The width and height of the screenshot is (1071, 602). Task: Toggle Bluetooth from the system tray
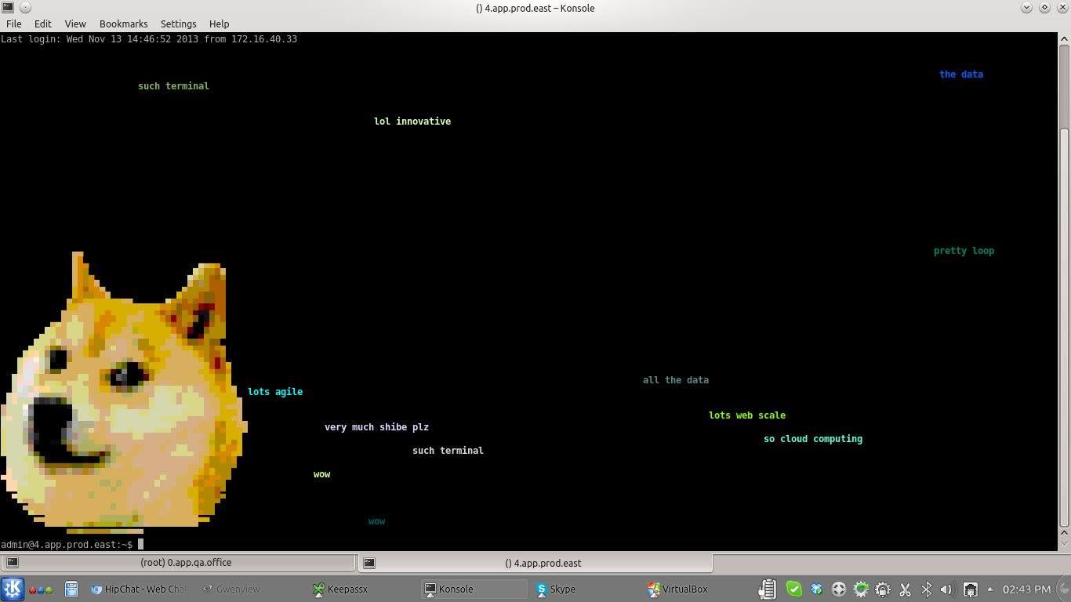point(926,589)
